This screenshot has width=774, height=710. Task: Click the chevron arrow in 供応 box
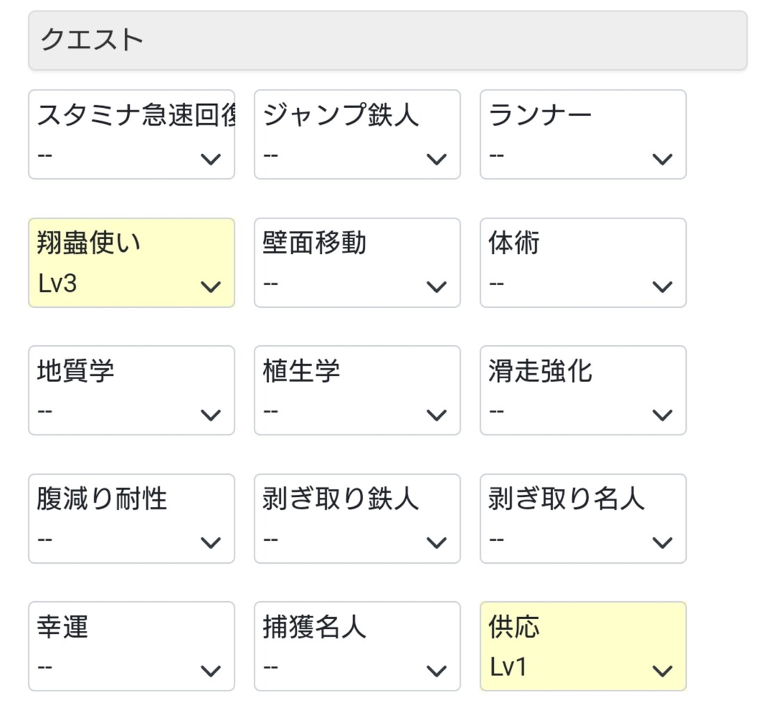click(x=662, y=670)
